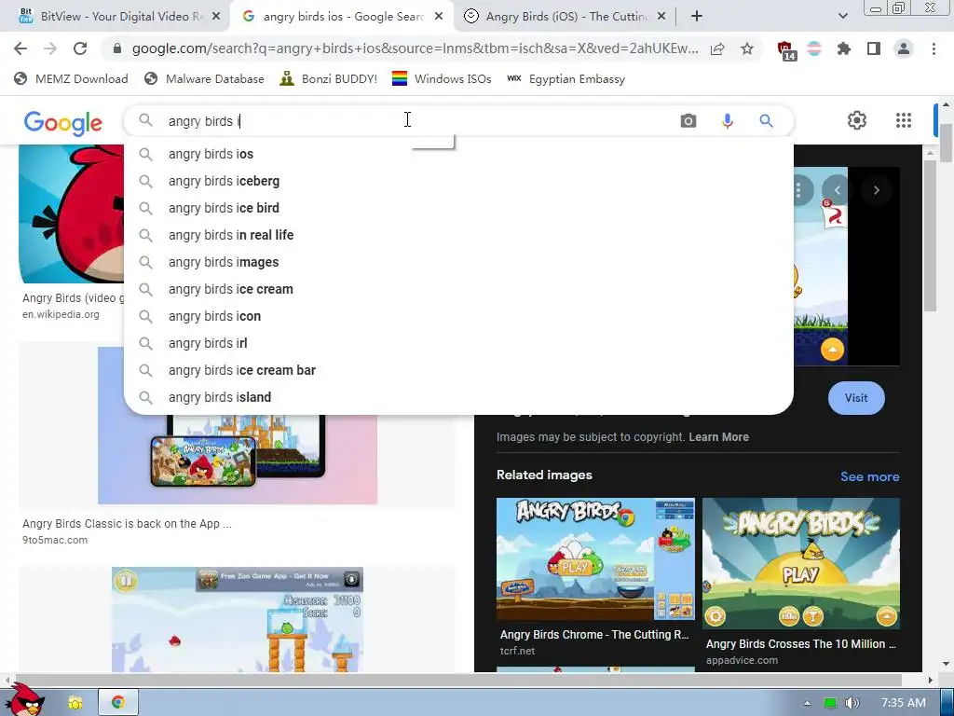The height and width of the screenshot is (716, 954).
Task: Open the Windows ISOs bookmark
Action: [442, 79]
